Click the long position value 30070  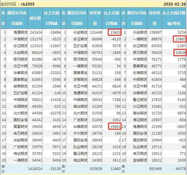click(x=97, y=127)
